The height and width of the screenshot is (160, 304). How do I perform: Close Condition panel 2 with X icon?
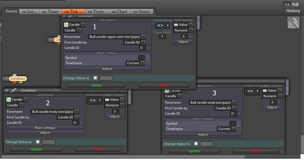click(7, 90)
